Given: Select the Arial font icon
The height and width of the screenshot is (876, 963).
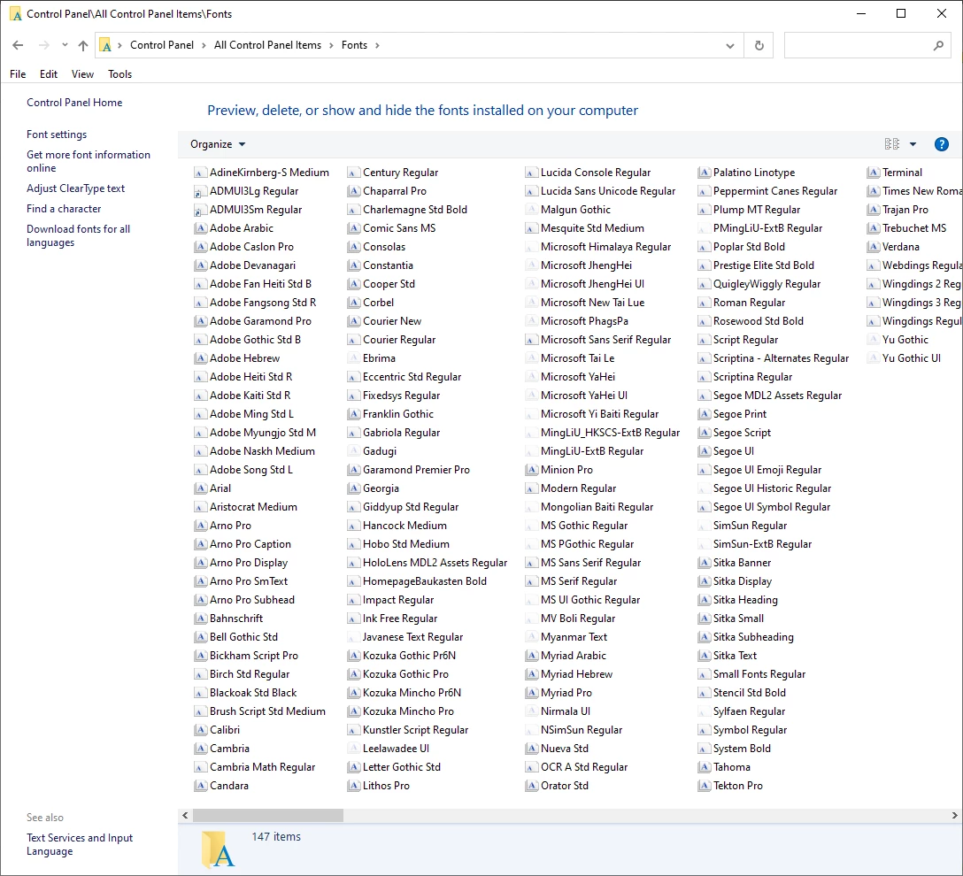Looking at the screenshot, I should click(x=200, y=488).
